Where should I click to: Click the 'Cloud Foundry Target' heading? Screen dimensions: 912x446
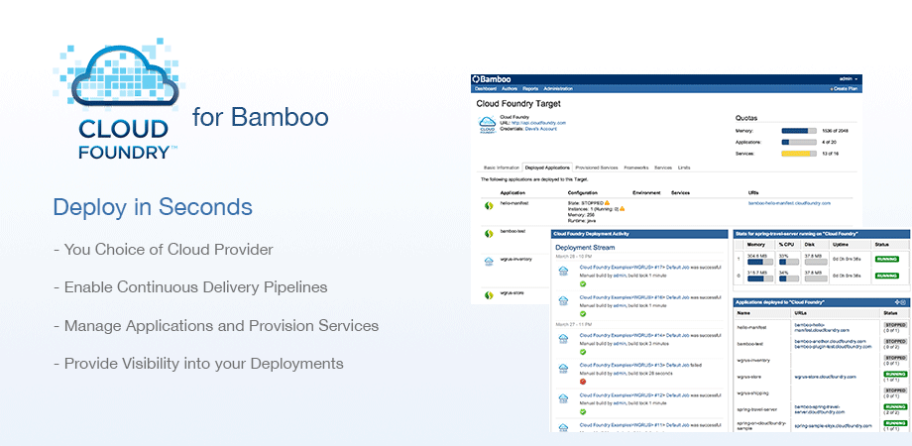518,104
